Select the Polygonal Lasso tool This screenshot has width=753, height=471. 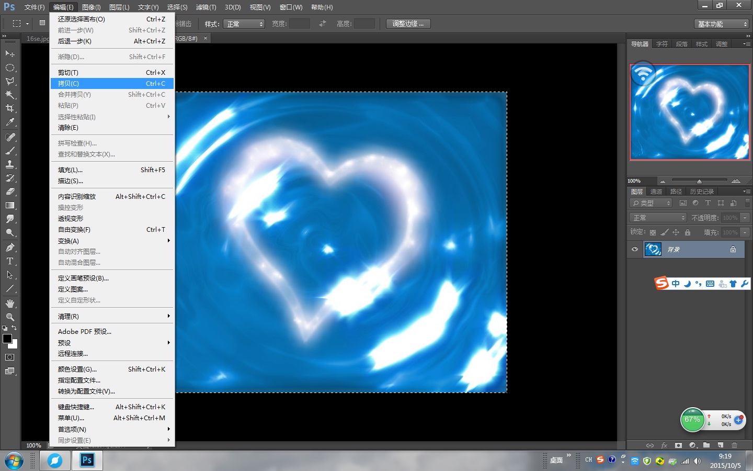[x=10, y=81]
